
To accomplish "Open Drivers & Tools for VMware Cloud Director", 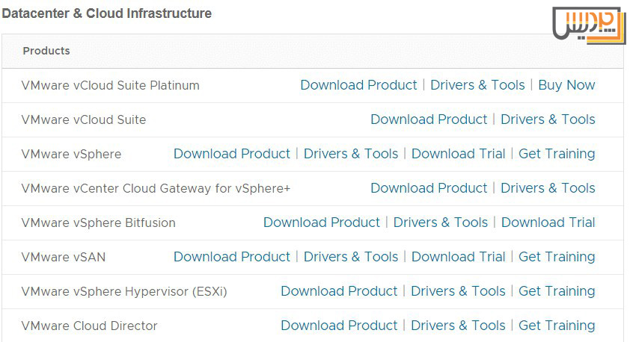I will point(458,325).
